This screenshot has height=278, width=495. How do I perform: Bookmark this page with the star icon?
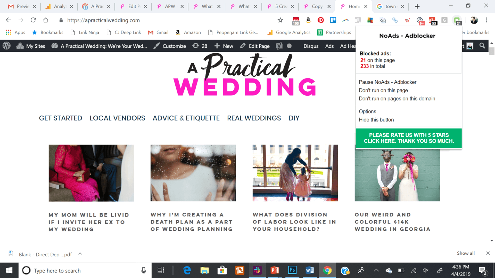tap(280, 20)
